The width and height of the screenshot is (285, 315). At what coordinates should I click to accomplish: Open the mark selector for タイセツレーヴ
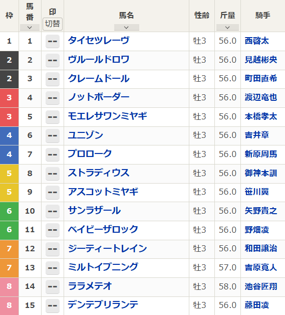(x=53, y=41)
